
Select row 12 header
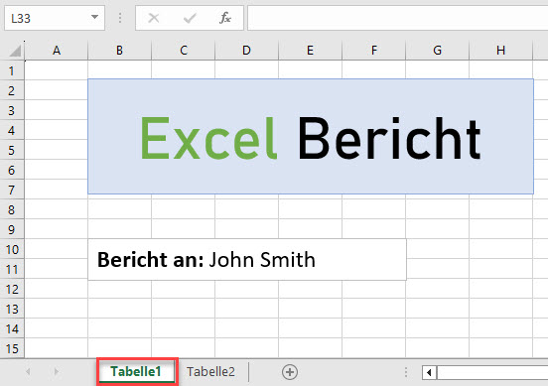pyautogui.click(x=12, y=289)
